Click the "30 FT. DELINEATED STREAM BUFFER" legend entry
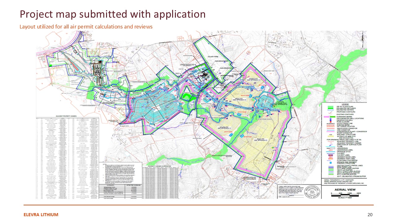 [x=351, y=177]
